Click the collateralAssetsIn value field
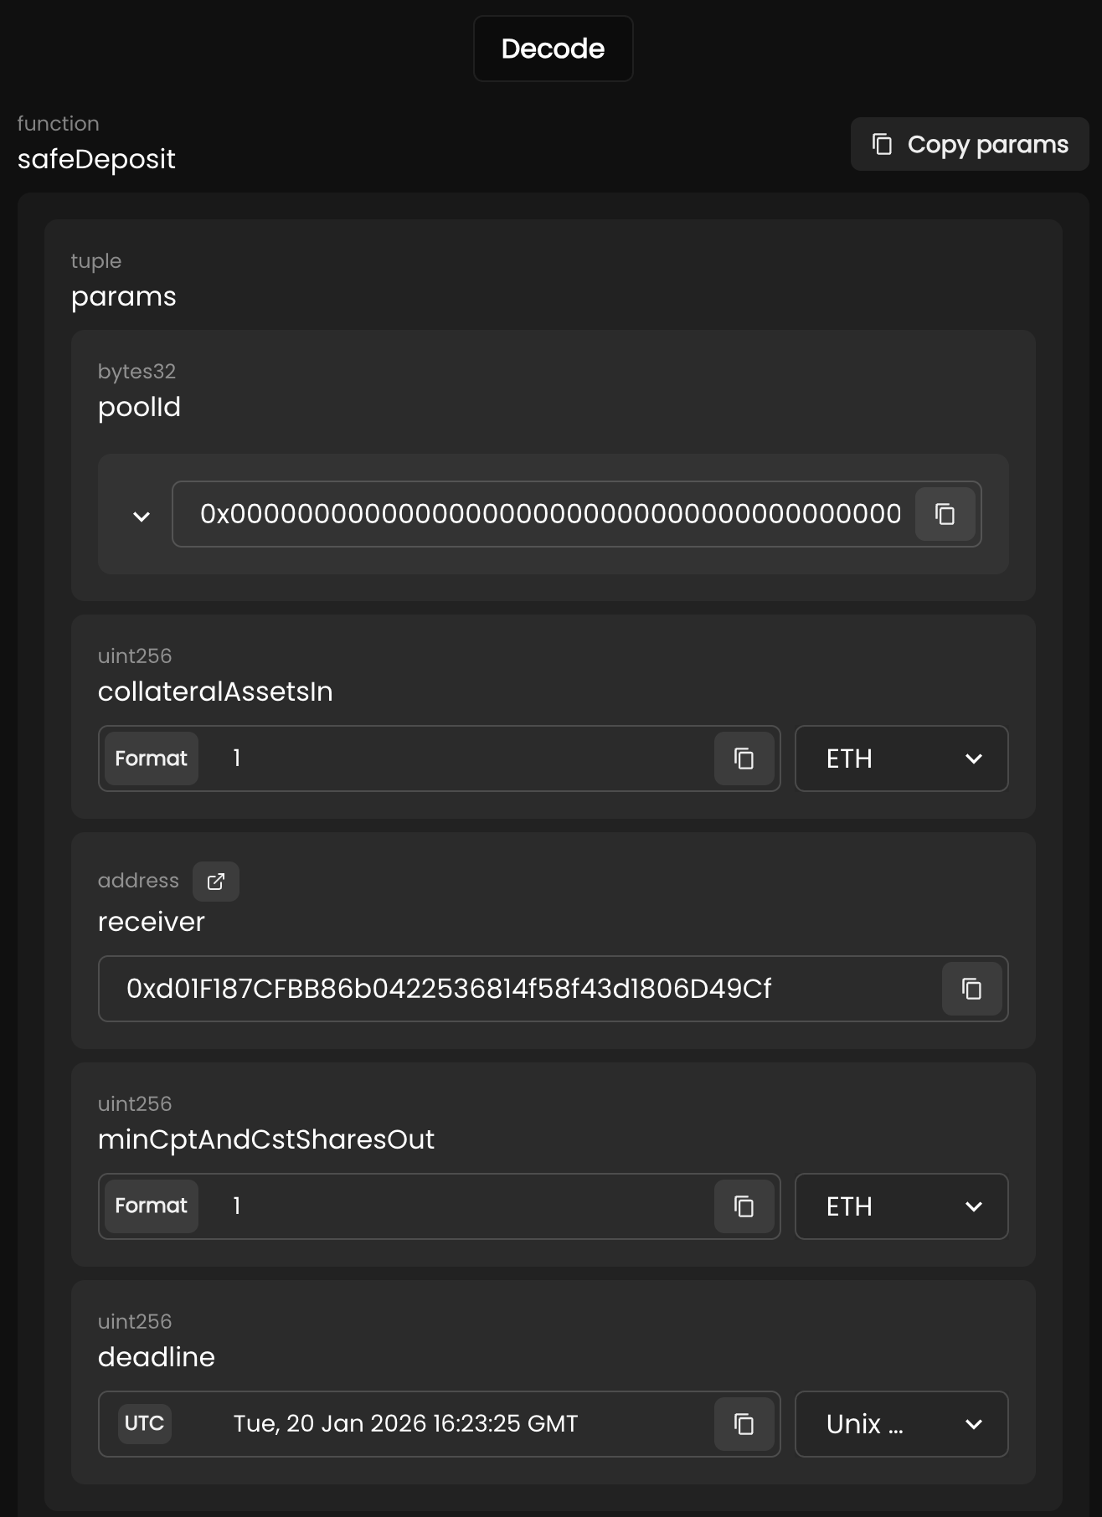This screenshot has height=1517, width=1102. pyautogui.click(x=461, y=758)
